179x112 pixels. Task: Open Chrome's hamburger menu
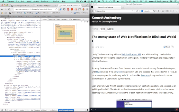click(87, 9)
